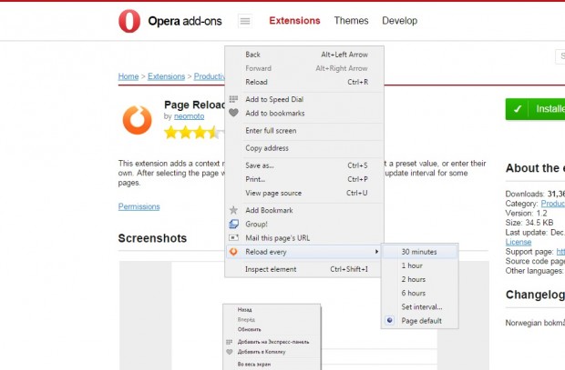The width and height of the screenshot is (565, 370).
Task: Click the Size: 34.5 KB text
Action: point(529,223)
